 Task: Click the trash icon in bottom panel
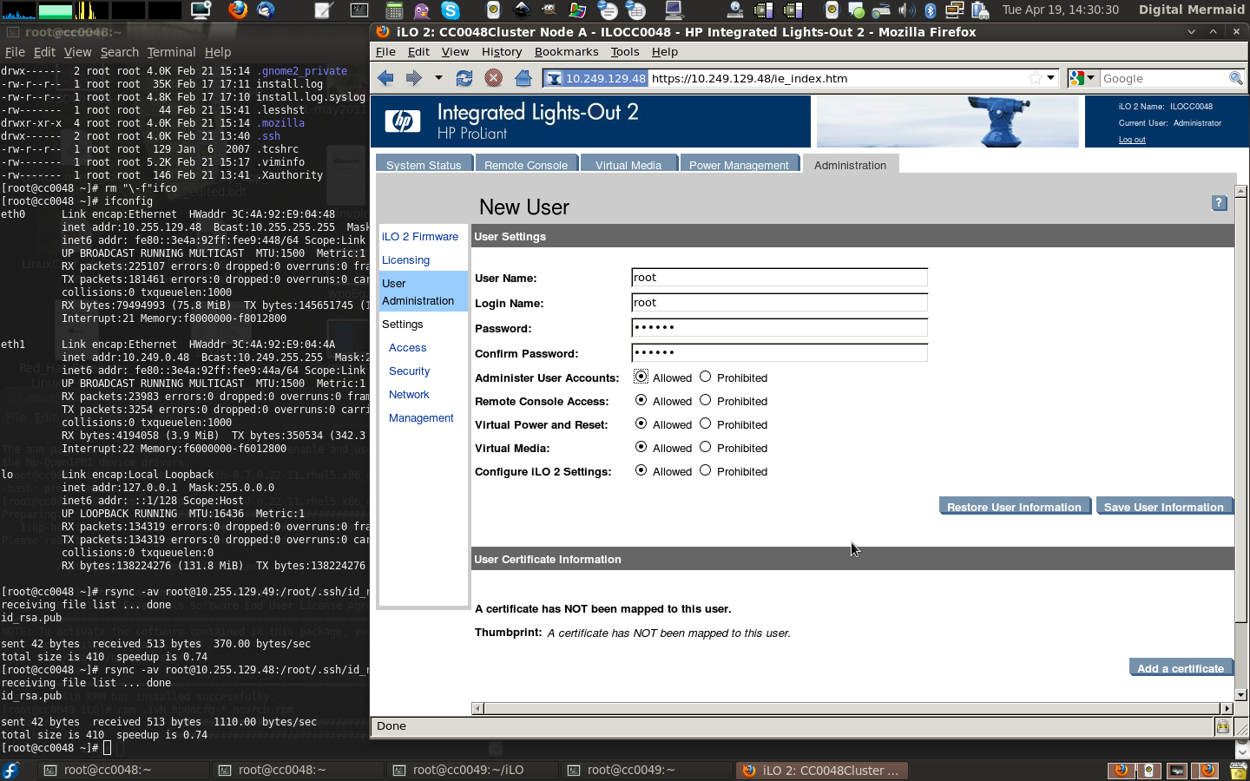(x=1238, y=770)
